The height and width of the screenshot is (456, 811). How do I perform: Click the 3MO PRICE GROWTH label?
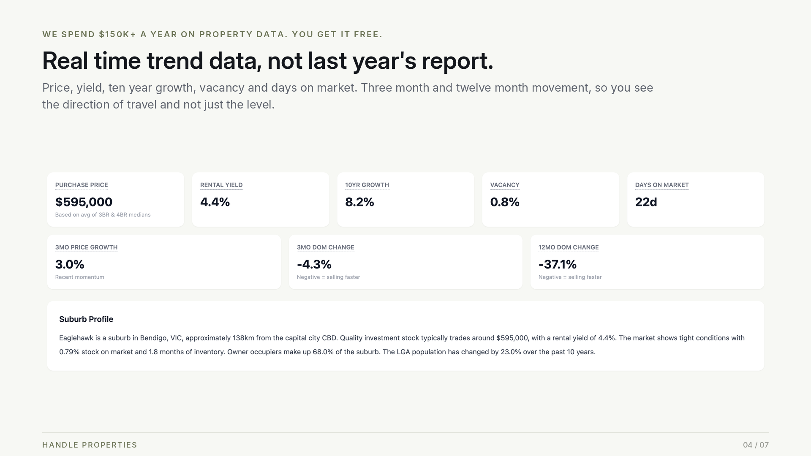tap(86, 247)
